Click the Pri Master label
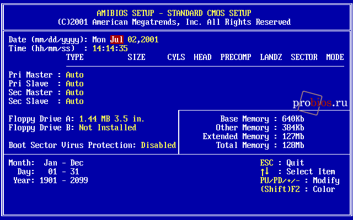 point(30,75)
